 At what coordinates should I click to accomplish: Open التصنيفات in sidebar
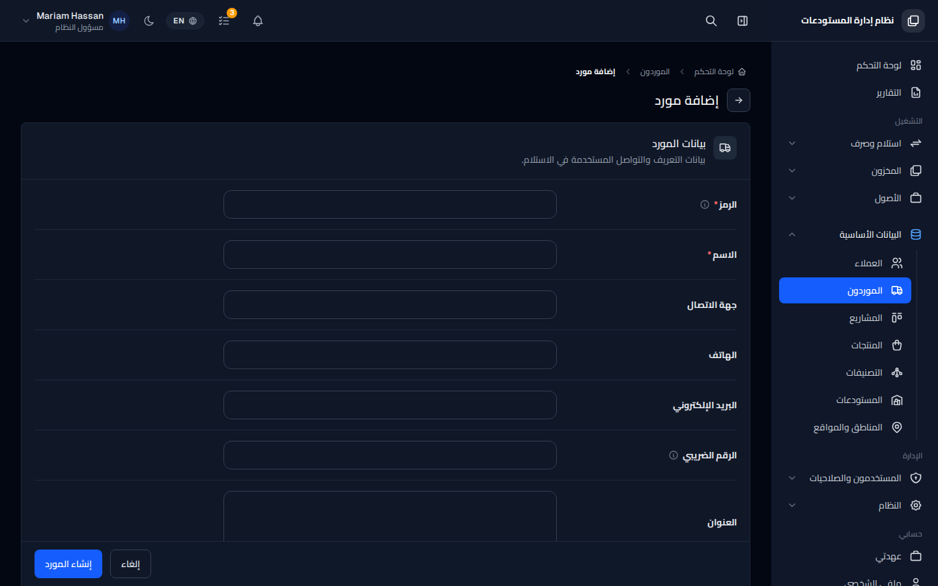click(845, 372)
